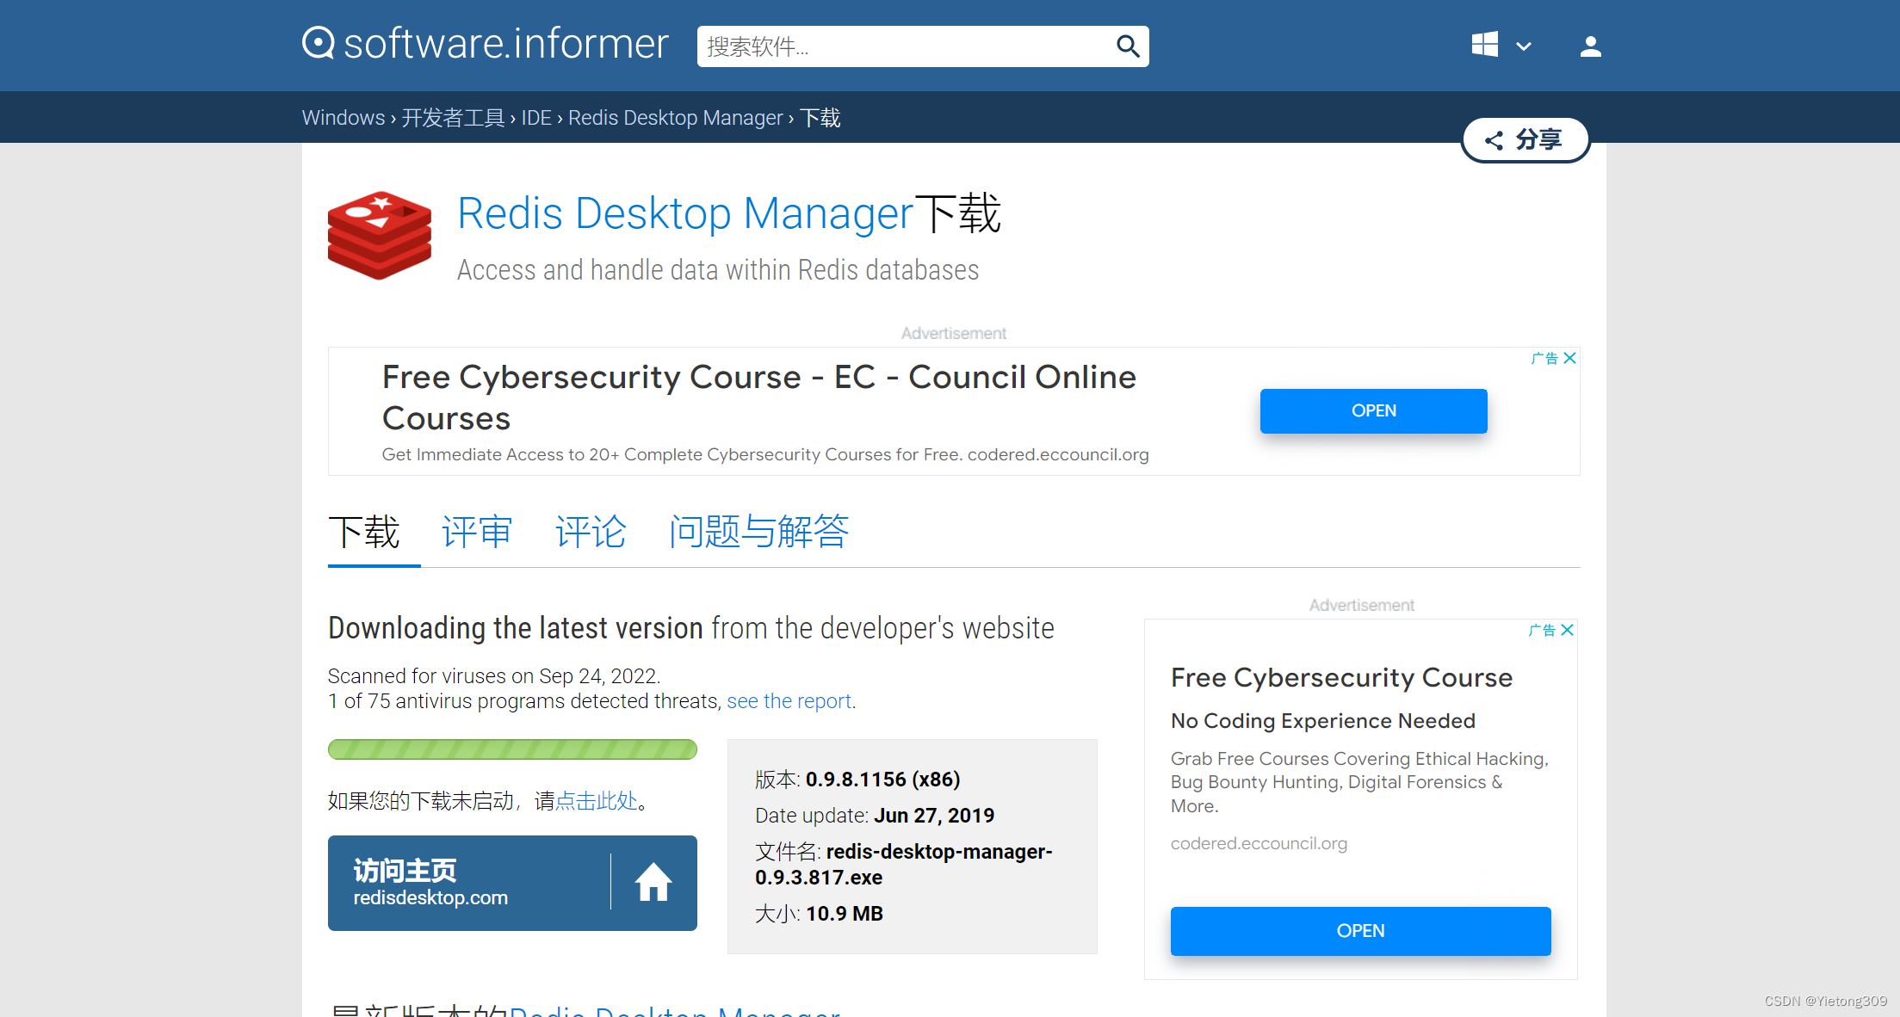Click the user account icon
This screenshot has height=1017, width=1900.
(1589, 46)
